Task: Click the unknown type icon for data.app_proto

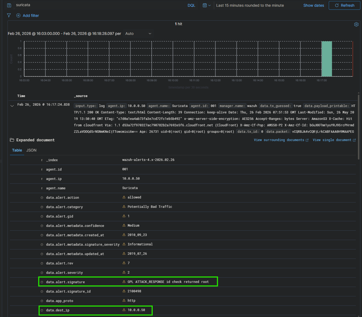Action: 42,301
